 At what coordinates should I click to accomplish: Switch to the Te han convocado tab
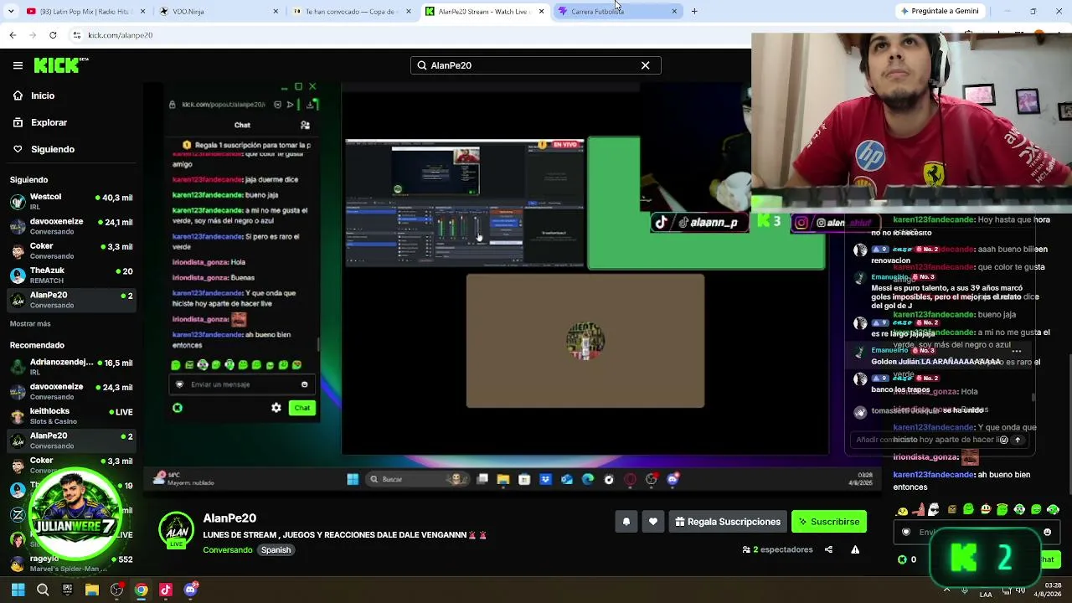(x=352, y=11)
